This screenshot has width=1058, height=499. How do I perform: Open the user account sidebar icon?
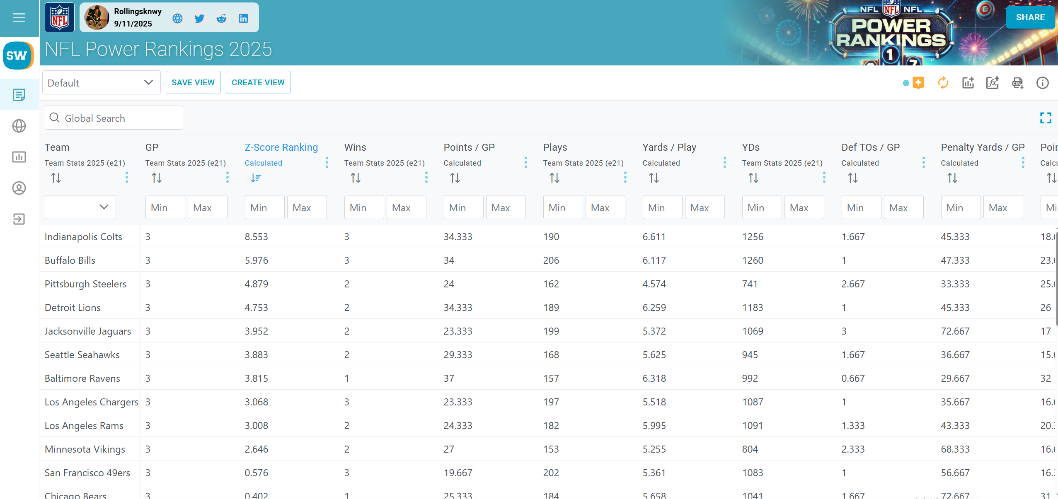click(x=19, y=188)
